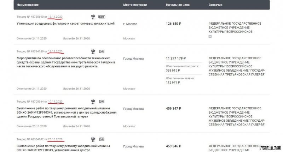Click the customer name for tender 48384882

point(235,148)
